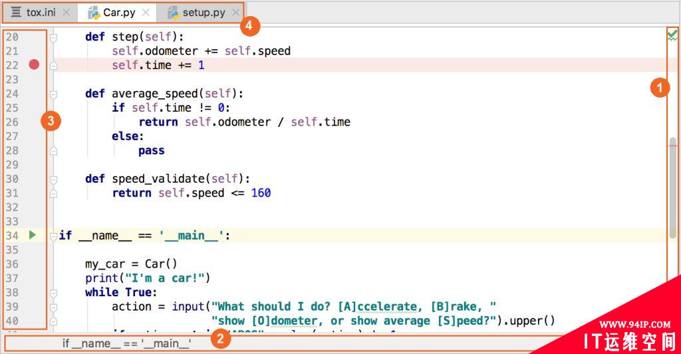Viewport: 681px width, 354px height.
Task: Collapse the input call fold at line 39
Action: [x=53, y=308]
